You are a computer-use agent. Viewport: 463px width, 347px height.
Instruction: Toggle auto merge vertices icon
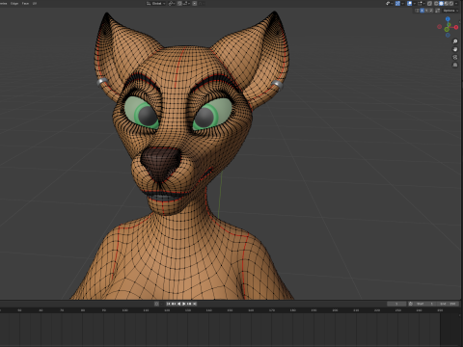(438, 11)
